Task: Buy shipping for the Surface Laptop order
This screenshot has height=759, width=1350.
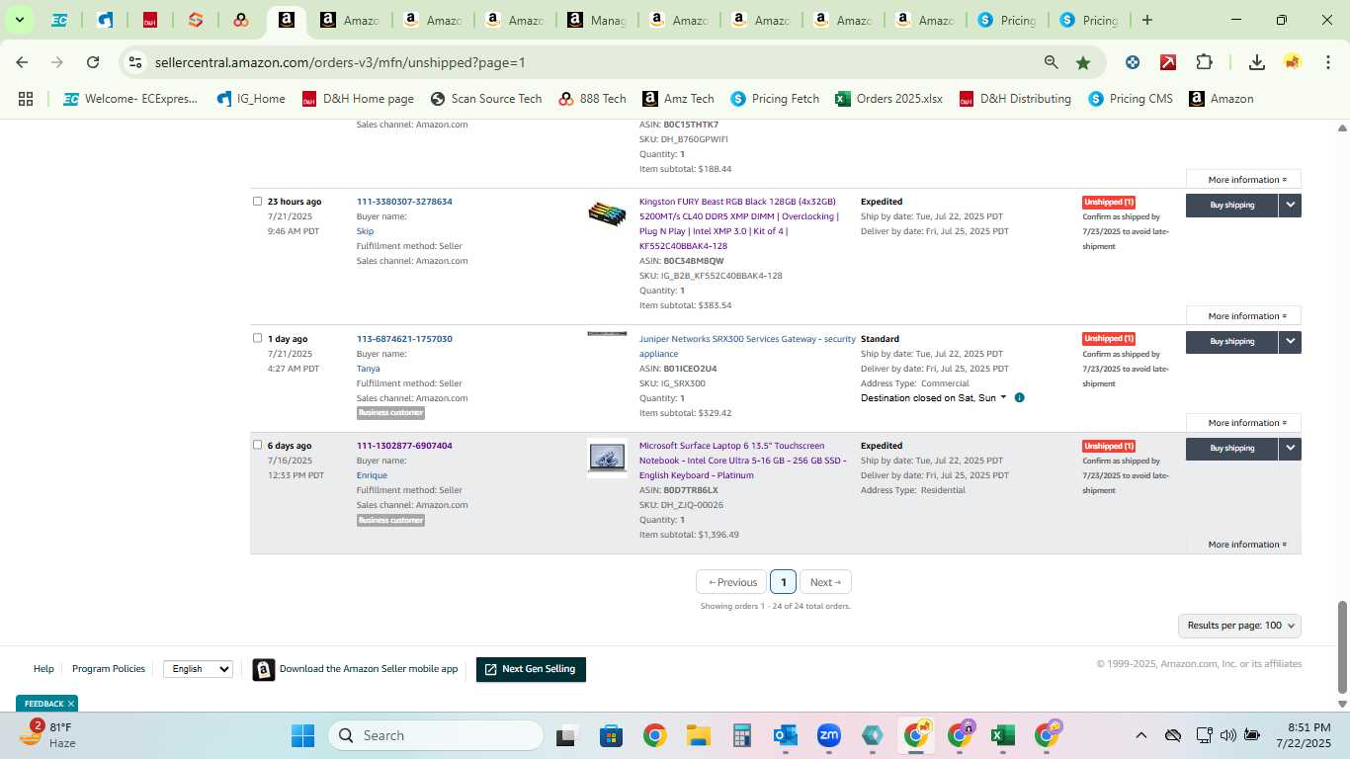Action: (1231, 448)
